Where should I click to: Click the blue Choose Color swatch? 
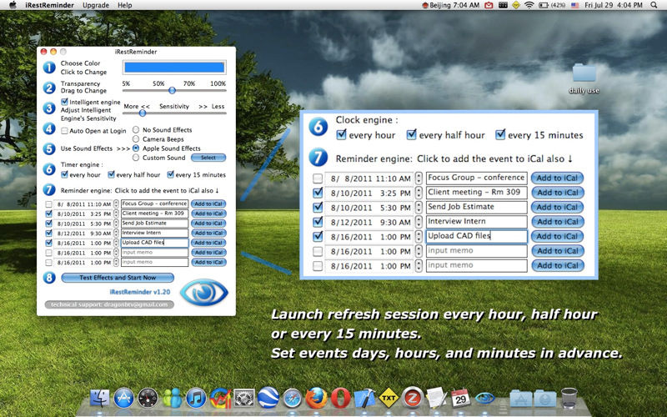(x=174, y=68)
